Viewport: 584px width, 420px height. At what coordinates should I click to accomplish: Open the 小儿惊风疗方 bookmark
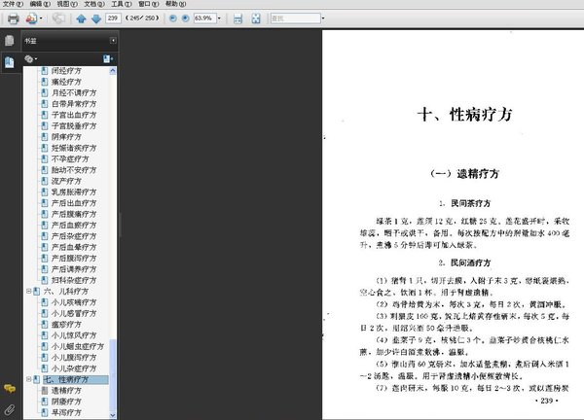click(x=74, y=335)
